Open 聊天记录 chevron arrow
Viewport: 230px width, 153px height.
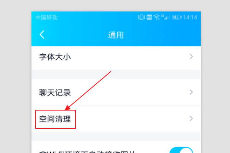pos(191,92)
